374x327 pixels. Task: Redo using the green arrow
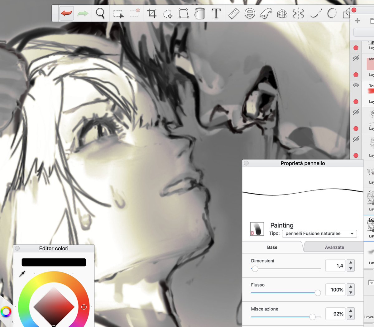click(83, 13)
